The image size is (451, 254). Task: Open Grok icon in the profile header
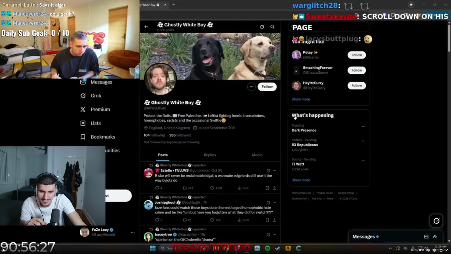[262, 27]
